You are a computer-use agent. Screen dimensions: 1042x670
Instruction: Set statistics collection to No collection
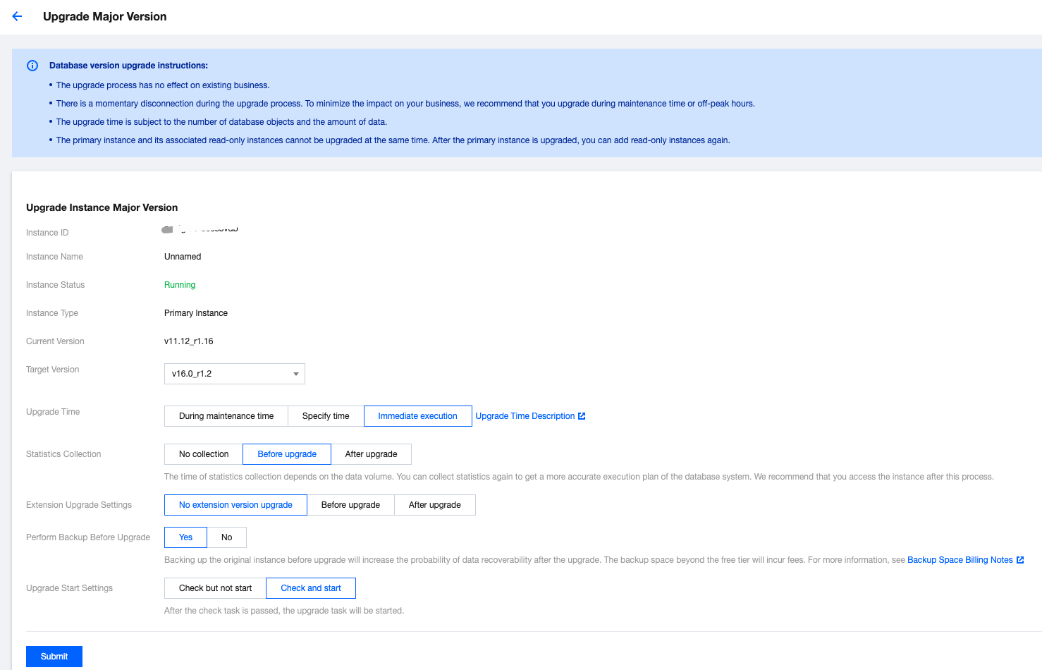(x=204, y=454)
